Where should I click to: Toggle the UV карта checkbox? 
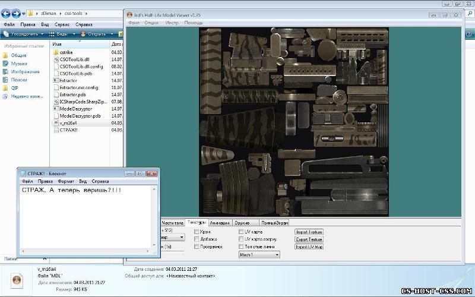click(241, 232)
